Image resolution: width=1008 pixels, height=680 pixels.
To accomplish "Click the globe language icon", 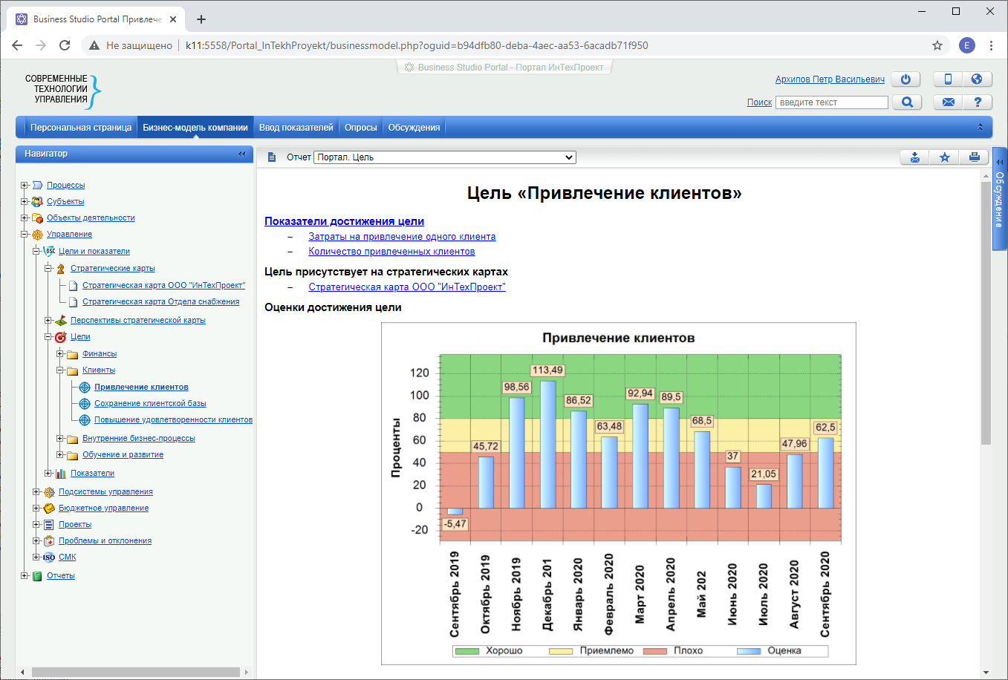I will point(977,79).
